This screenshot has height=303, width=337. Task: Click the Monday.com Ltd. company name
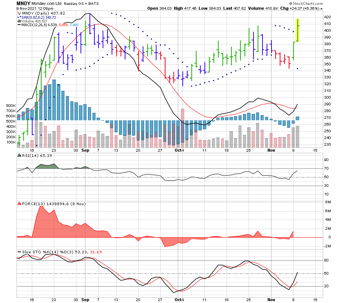[47, 3]
